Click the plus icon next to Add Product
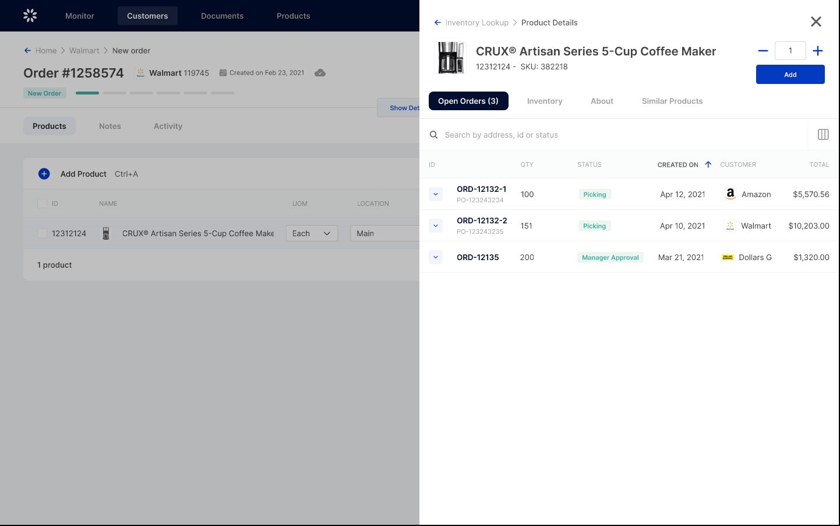This screenshot has width=840, height=526. click(44, 174)
